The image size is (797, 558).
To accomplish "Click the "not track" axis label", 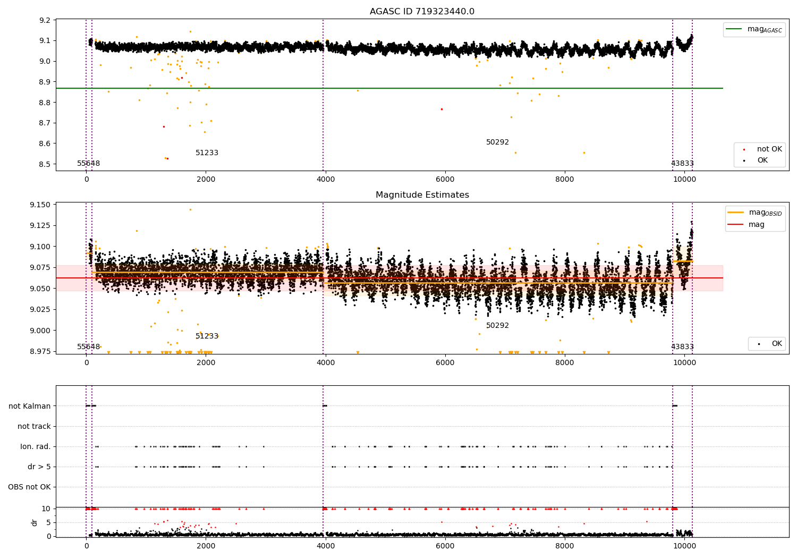I will pos(34,426).
